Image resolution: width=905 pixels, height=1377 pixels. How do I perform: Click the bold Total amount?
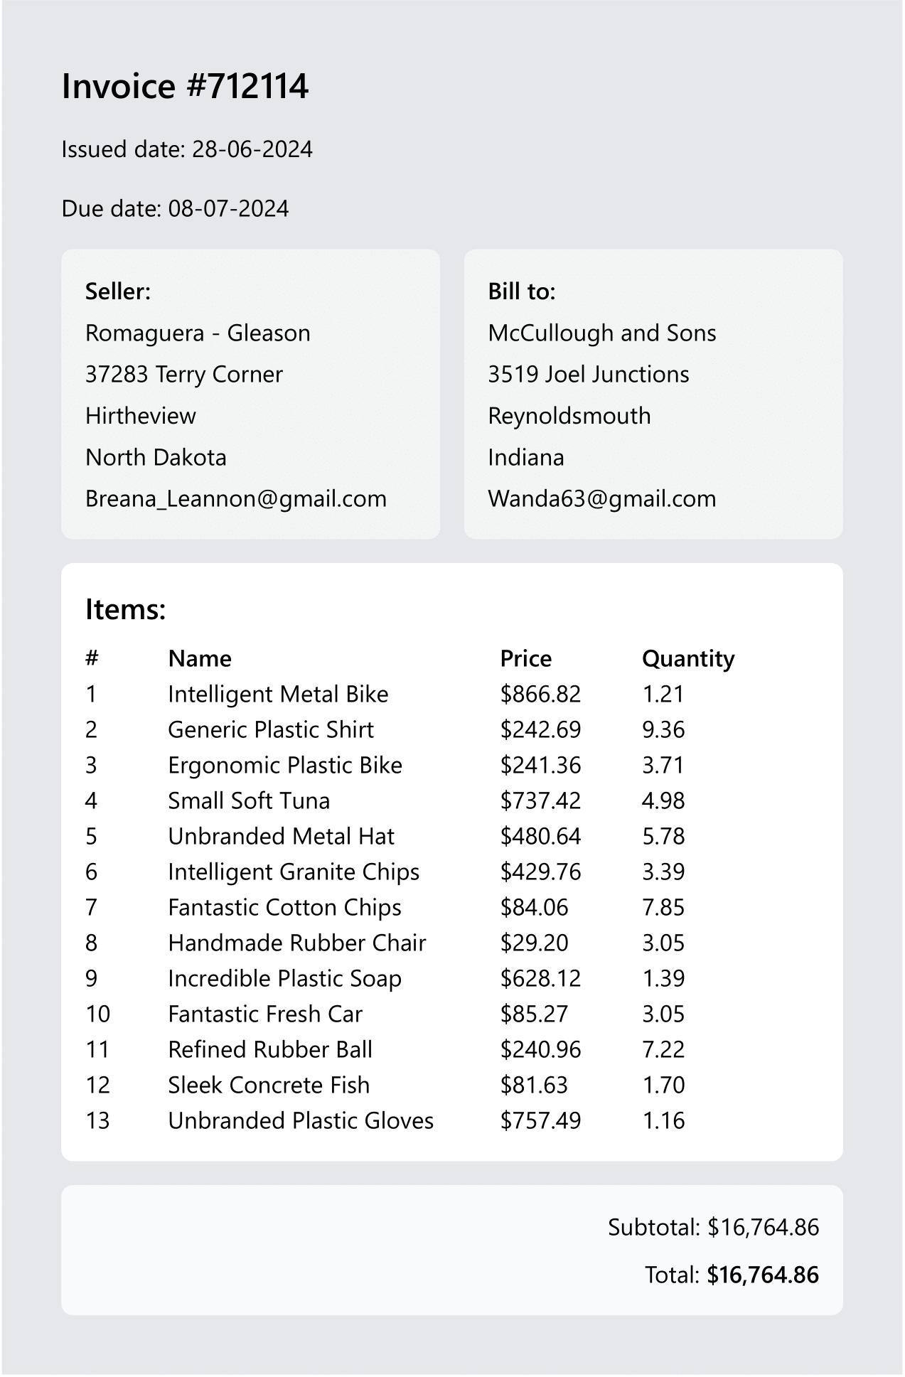click(x=763, y=1275)
